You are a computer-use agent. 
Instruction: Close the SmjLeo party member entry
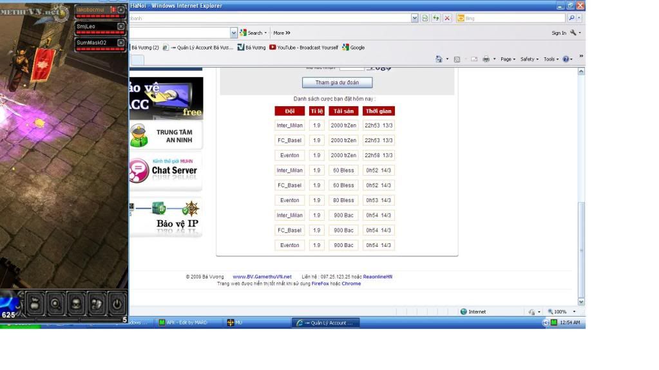121,26
